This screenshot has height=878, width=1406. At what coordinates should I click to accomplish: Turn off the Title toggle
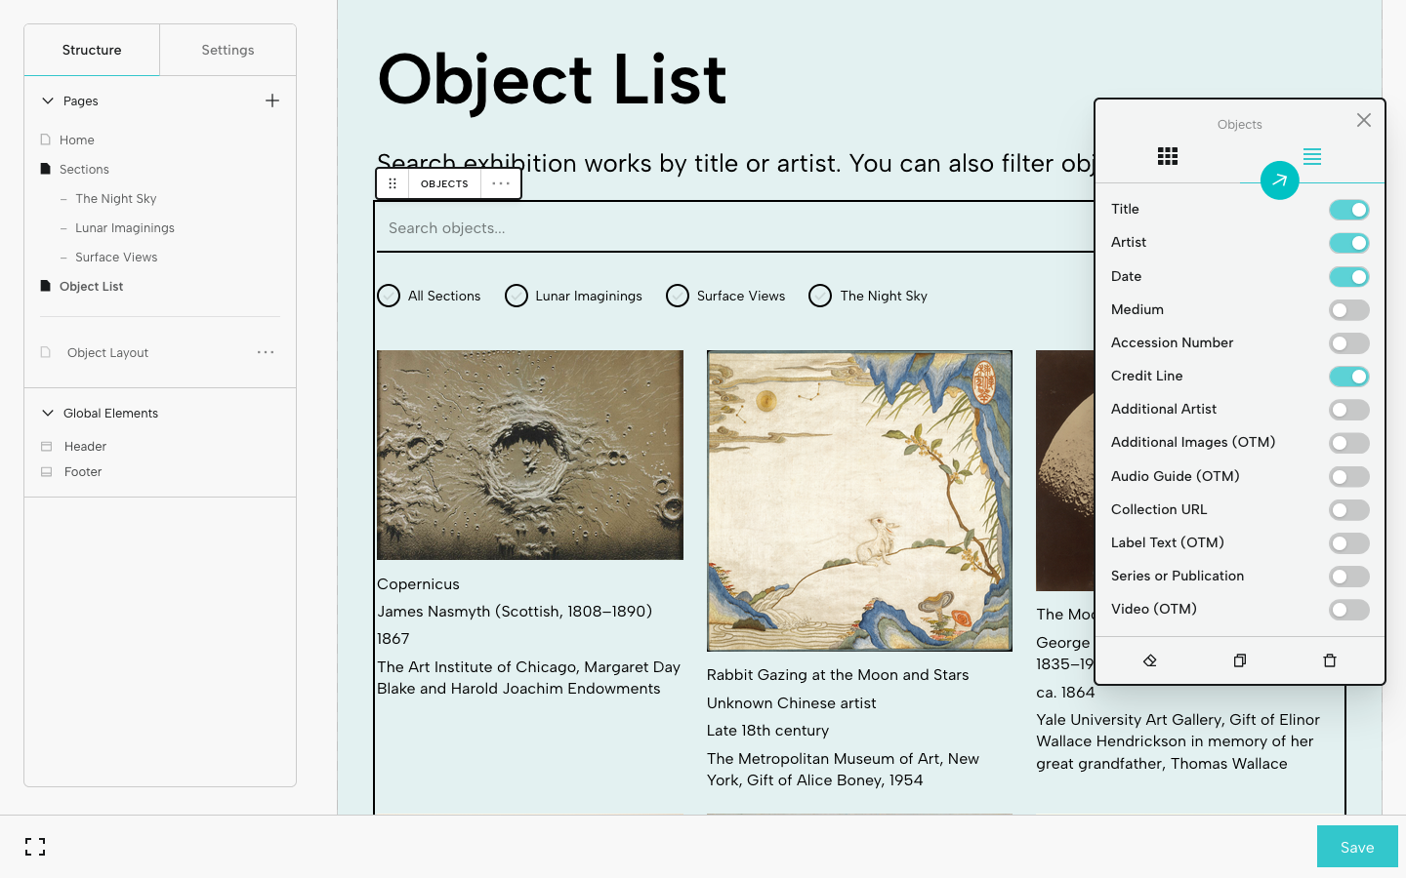[1349, 210]
